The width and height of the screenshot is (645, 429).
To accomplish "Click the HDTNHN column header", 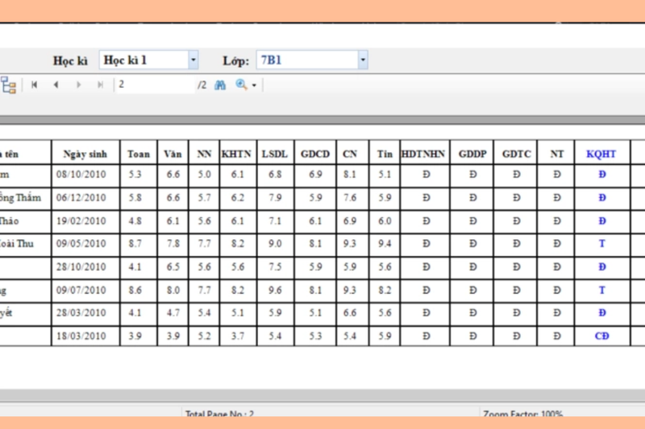I will click(423, 154).
